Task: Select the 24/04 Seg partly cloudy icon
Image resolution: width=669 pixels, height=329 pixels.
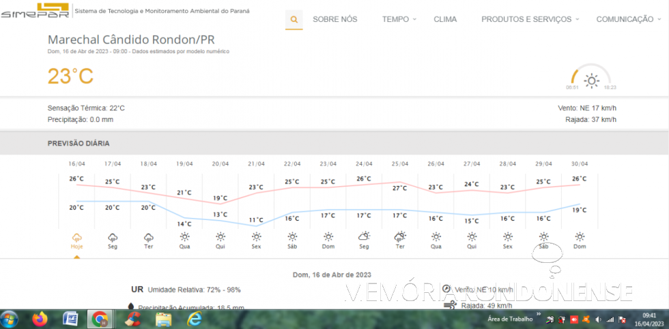Action: pos(364,237)
